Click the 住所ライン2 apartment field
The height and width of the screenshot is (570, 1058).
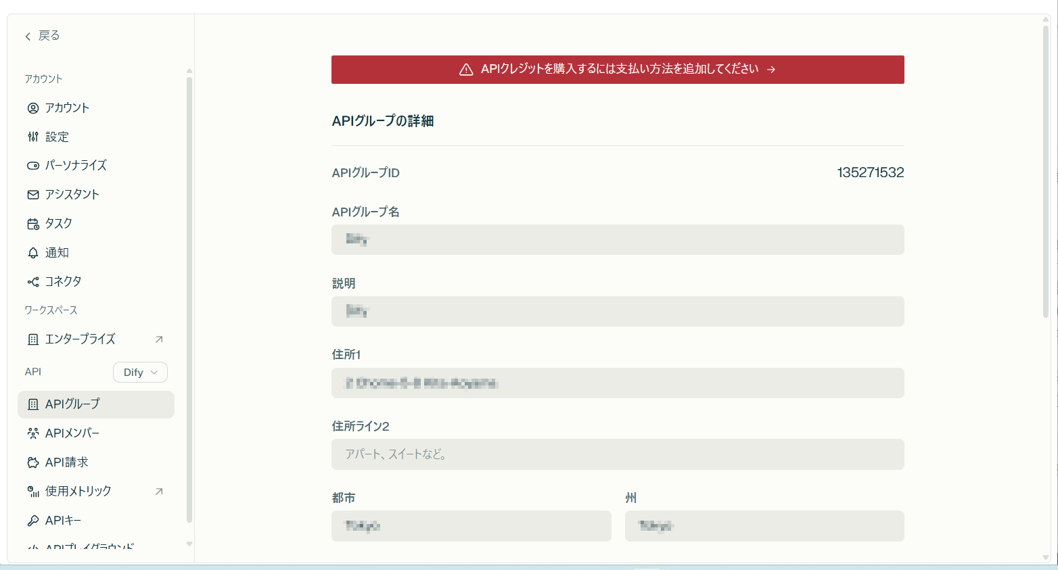618,454
